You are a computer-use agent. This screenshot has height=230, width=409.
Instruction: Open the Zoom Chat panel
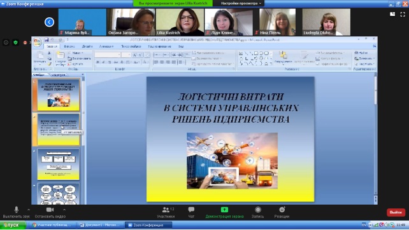(x=191, y=212)
